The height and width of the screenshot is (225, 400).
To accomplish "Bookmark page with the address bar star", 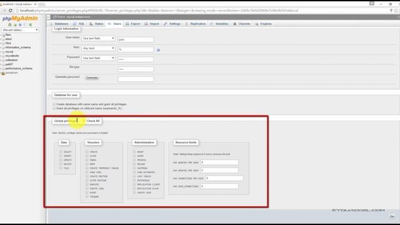I will (396, 11).
